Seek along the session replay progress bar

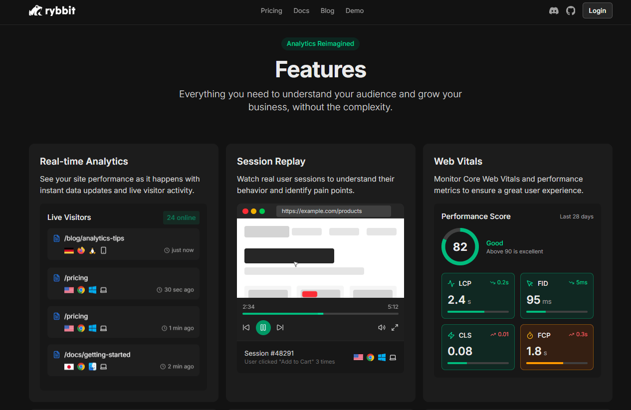tap(319, 314)
